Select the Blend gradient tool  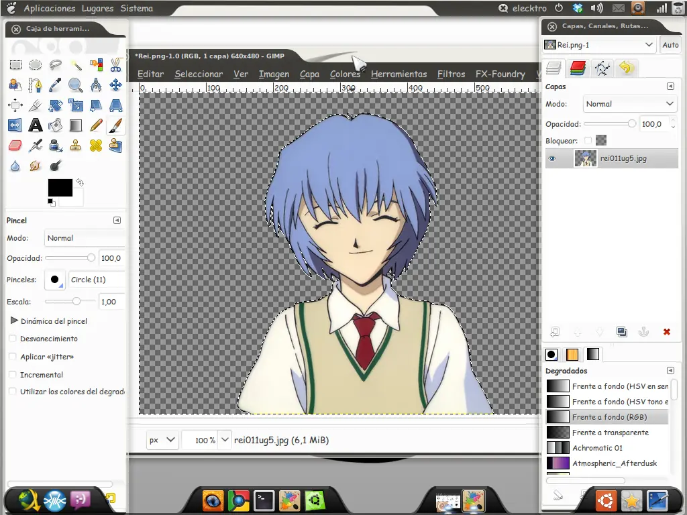pos(76,125)
